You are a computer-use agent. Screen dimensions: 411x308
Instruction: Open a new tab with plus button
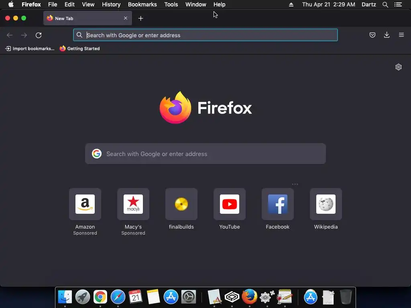click(141, 18)
